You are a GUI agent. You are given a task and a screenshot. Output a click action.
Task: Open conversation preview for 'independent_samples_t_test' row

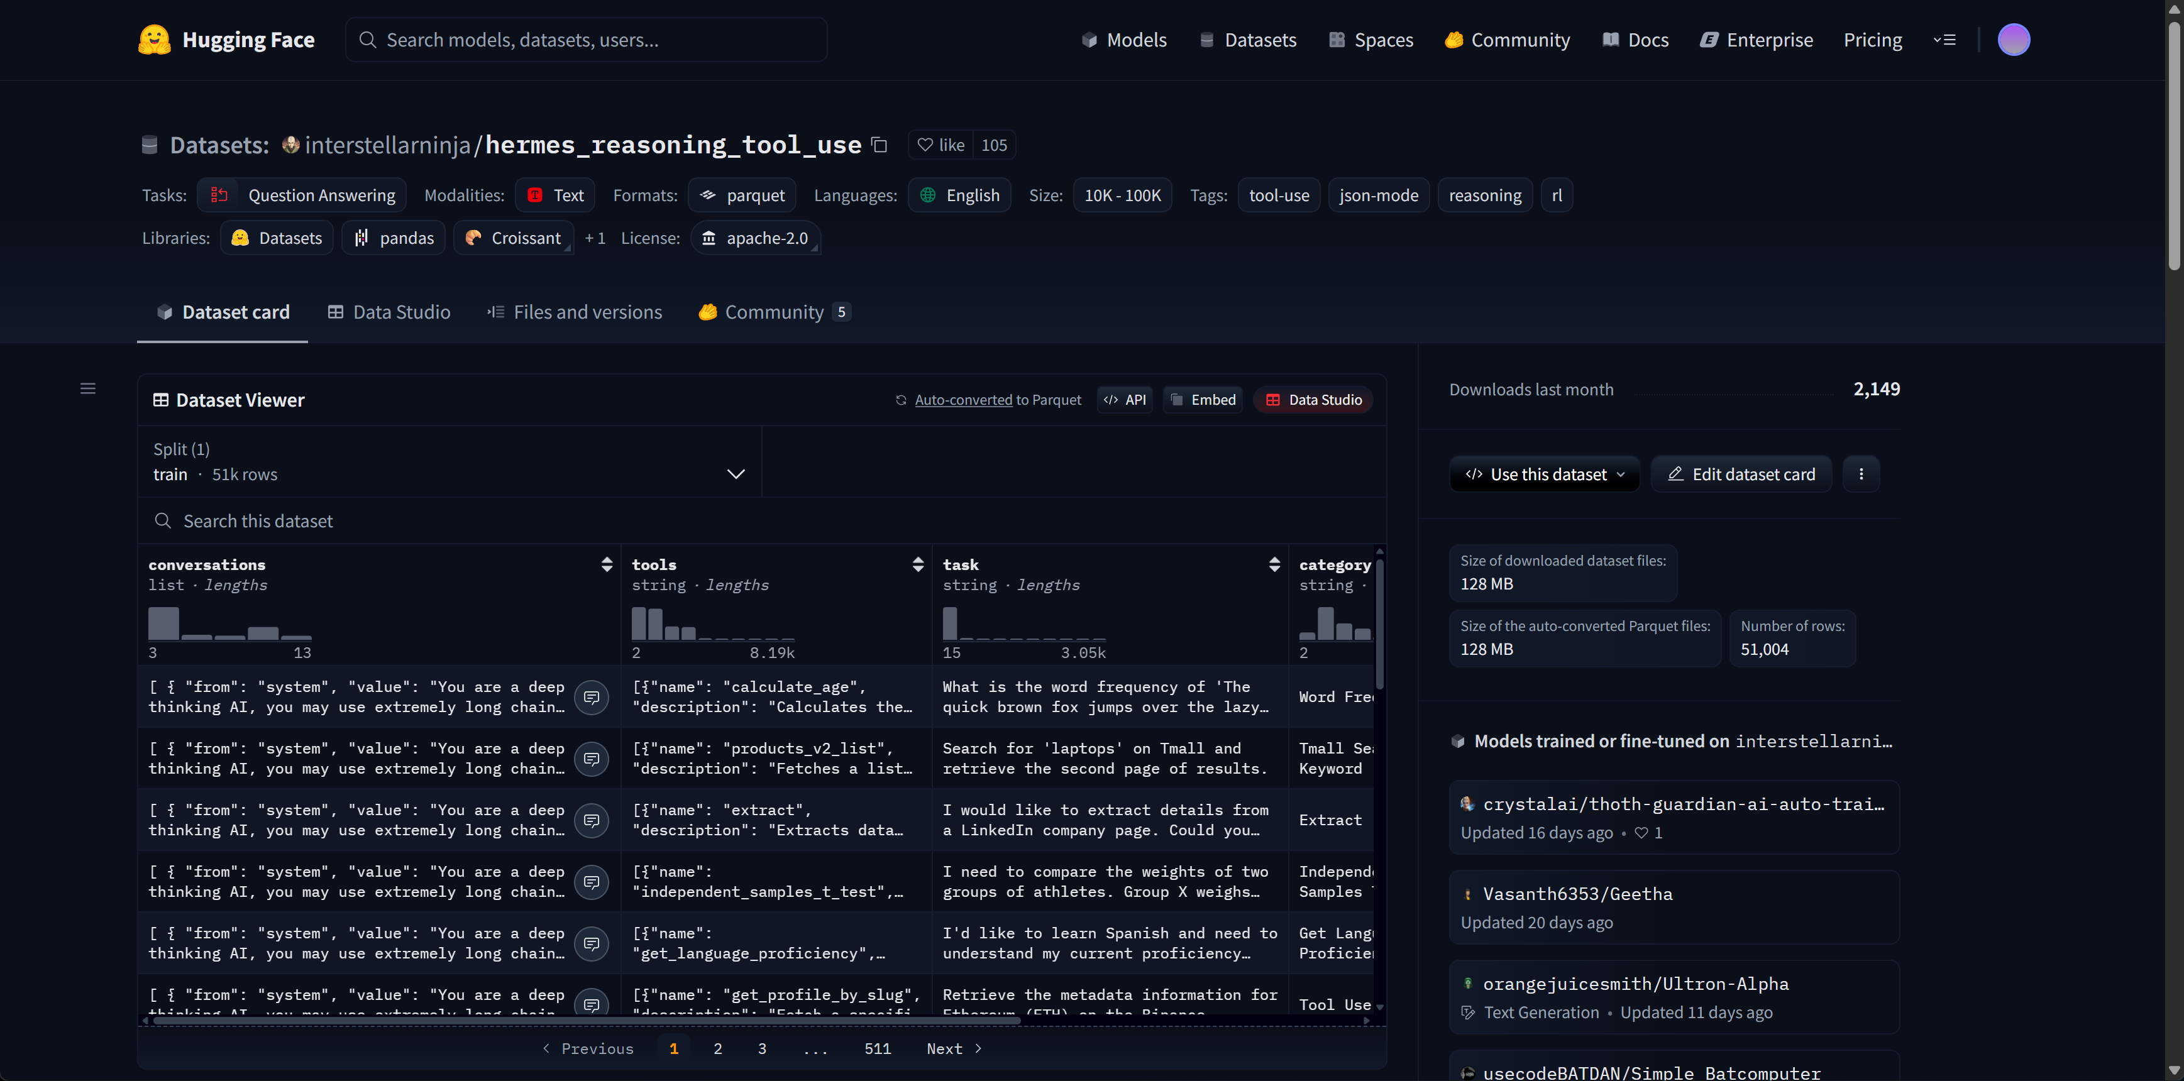click(x=592, y=882)
